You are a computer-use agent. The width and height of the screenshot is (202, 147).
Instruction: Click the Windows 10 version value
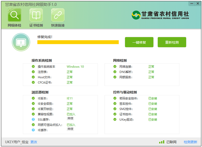pos(75,67)
